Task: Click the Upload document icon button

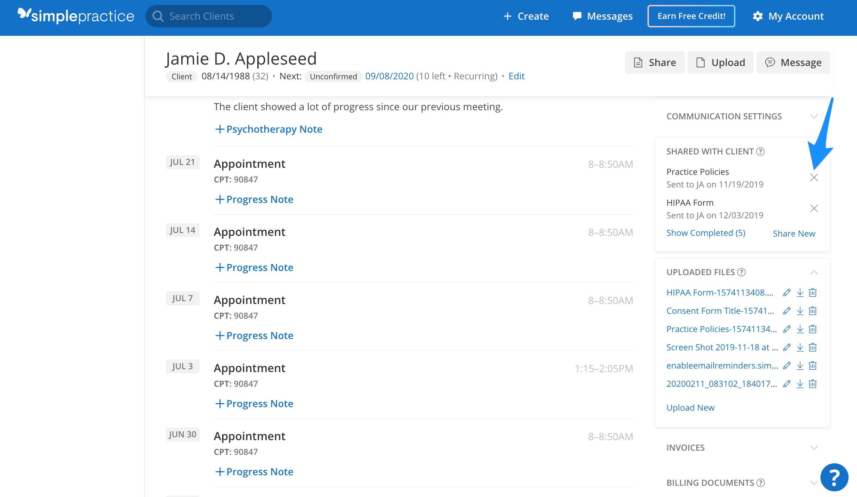Action: click(x=701, y=62)
